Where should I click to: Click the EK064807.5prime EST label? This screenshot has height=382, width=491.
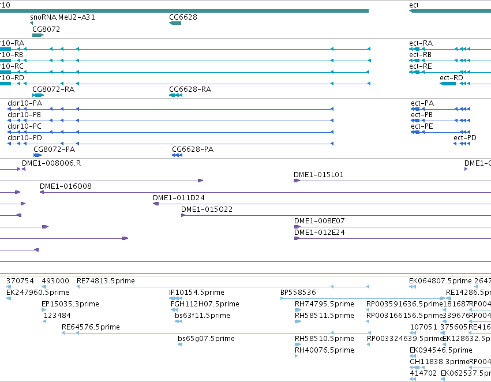[440, 281]
